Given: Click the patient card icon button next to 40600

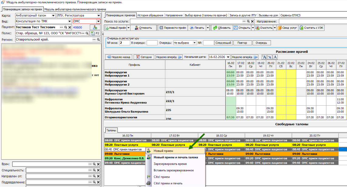Looking at the screenshot, I should coord(95,27).
